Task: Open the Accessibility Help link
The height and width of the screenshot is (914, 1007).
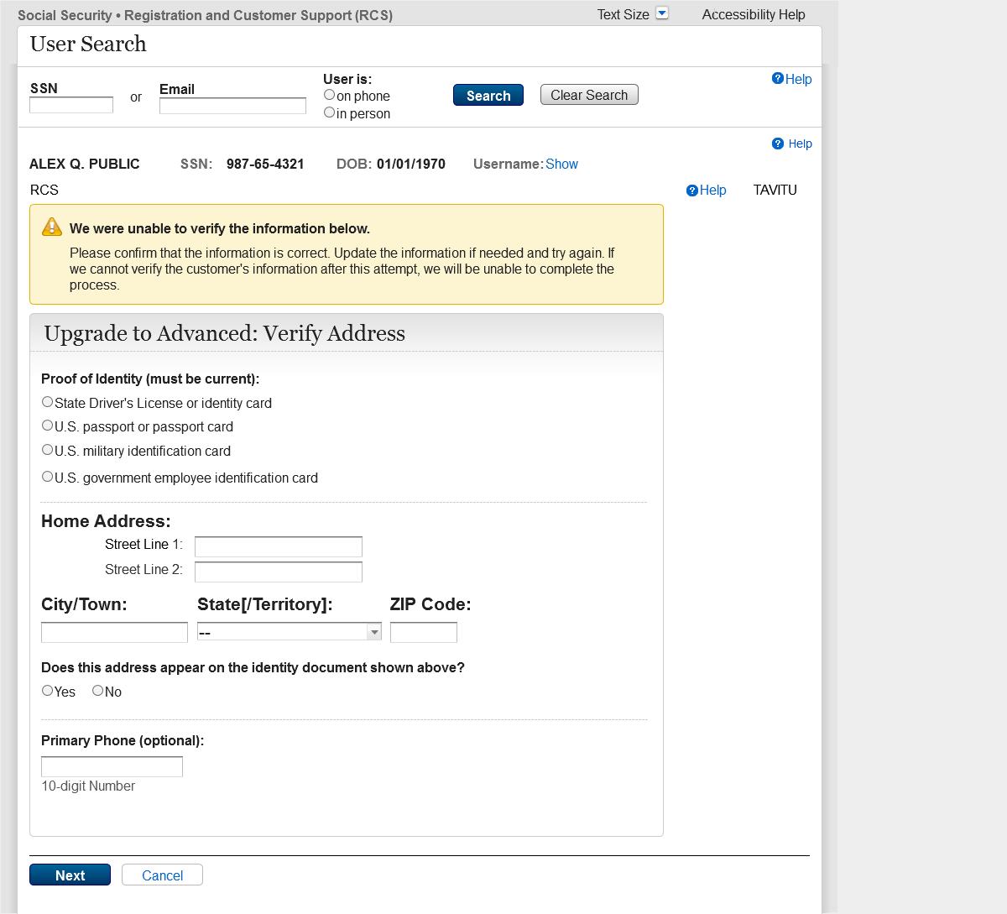Action: 753,14
